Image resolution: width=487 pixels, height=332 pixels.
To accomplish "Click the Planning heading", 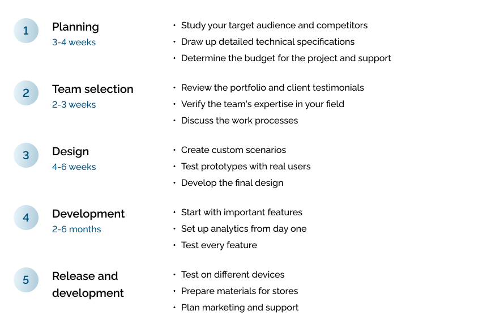I will (75, 27).
